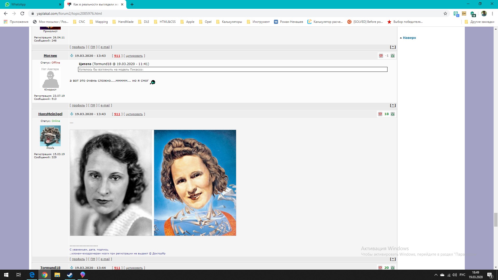The height and width of the screenshot is (280, 498).
Task: Open the 'Мои посылки' bookmark
Action: pyautogui.click(x=51, y=22)
